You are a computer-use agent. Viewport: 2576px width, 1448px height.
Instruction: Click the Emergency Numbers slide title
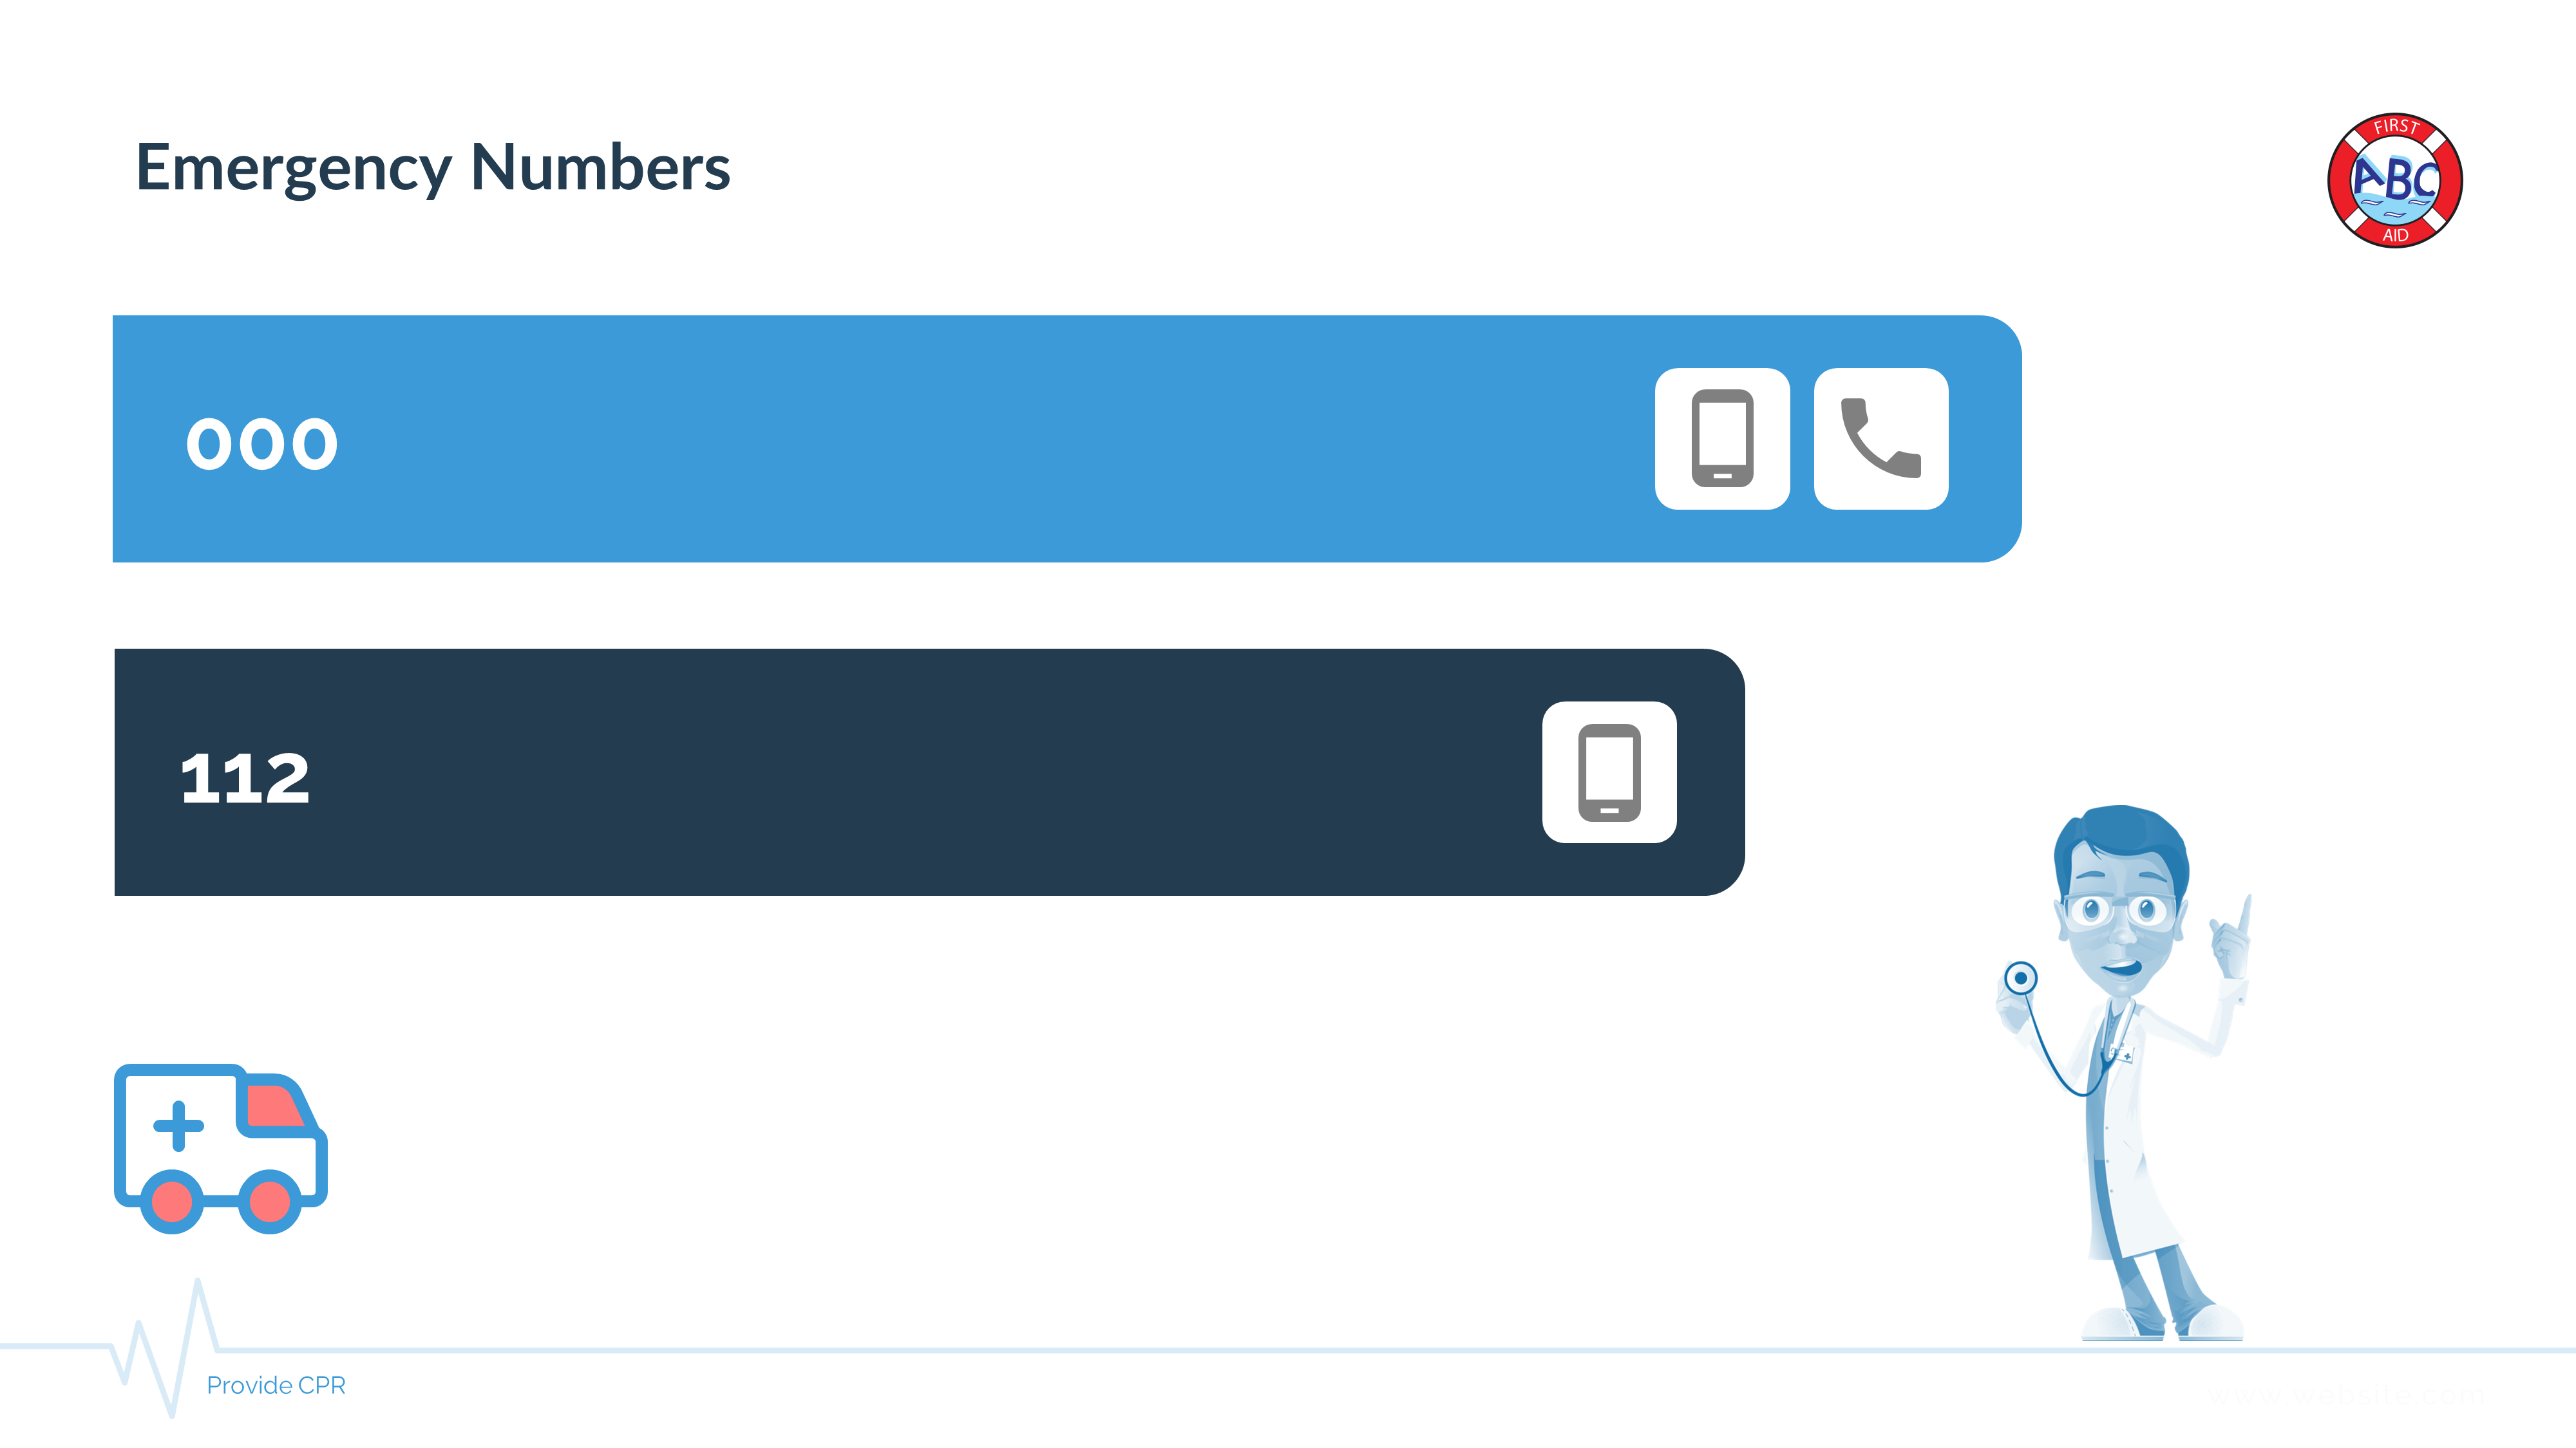pos(432,167)
